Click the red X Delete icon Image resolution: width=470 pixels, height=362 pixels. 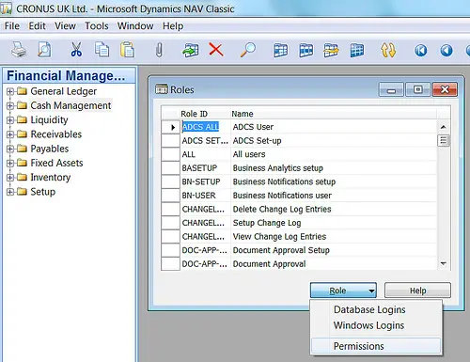(x=216, y=50)
